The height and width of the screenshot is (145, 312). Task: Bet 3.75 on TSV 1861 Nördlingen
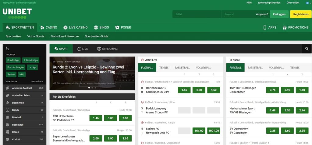coord(273,90)
